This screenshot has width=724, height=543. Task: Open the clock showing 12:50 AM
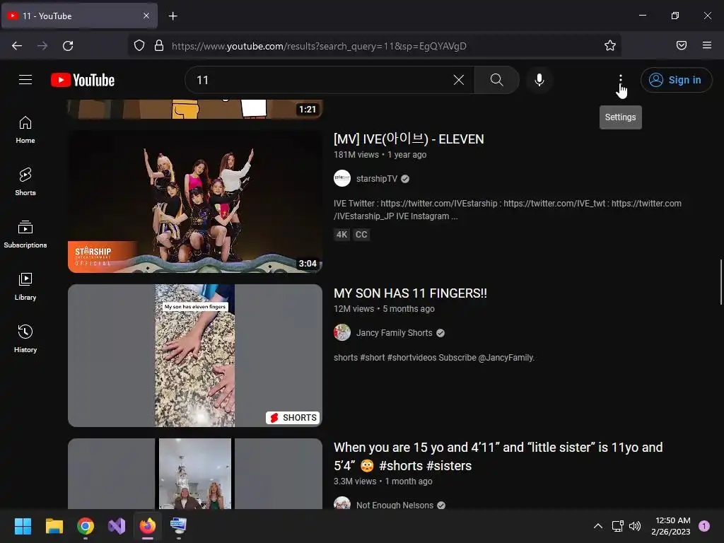point(670,526)
